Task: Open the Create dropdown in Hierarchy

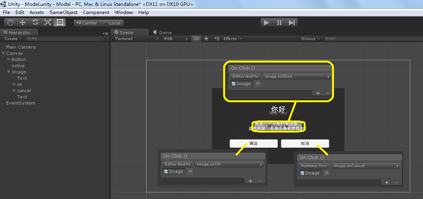Action: pos(13,38)
